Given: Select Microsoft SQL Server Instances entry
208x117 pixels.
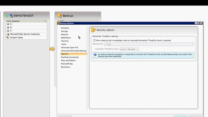Looking at the screenshot, I should click(27, 34).
